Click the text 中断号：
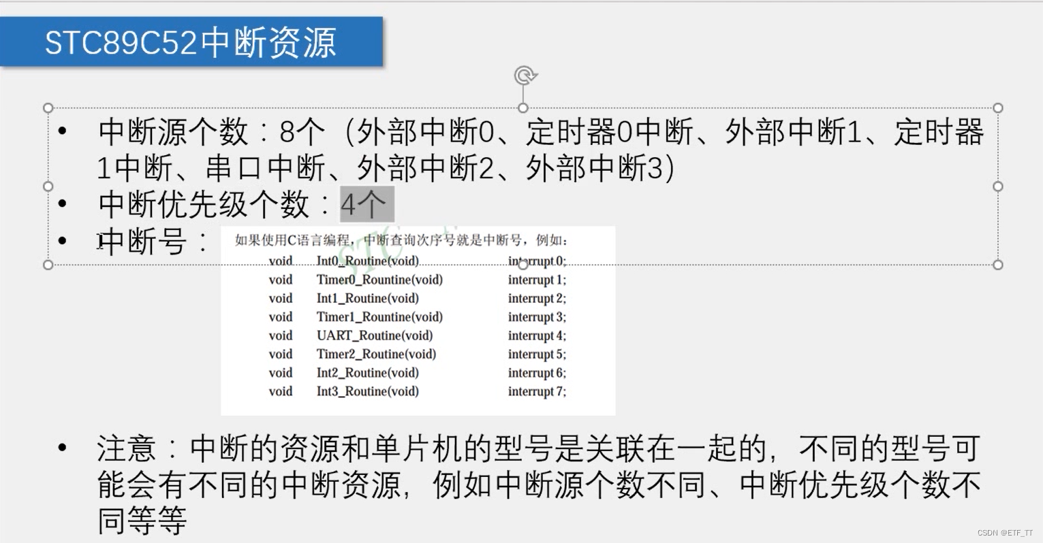Image resolution: width=1043 pixels, height=543 pixels. click(154, 241)
